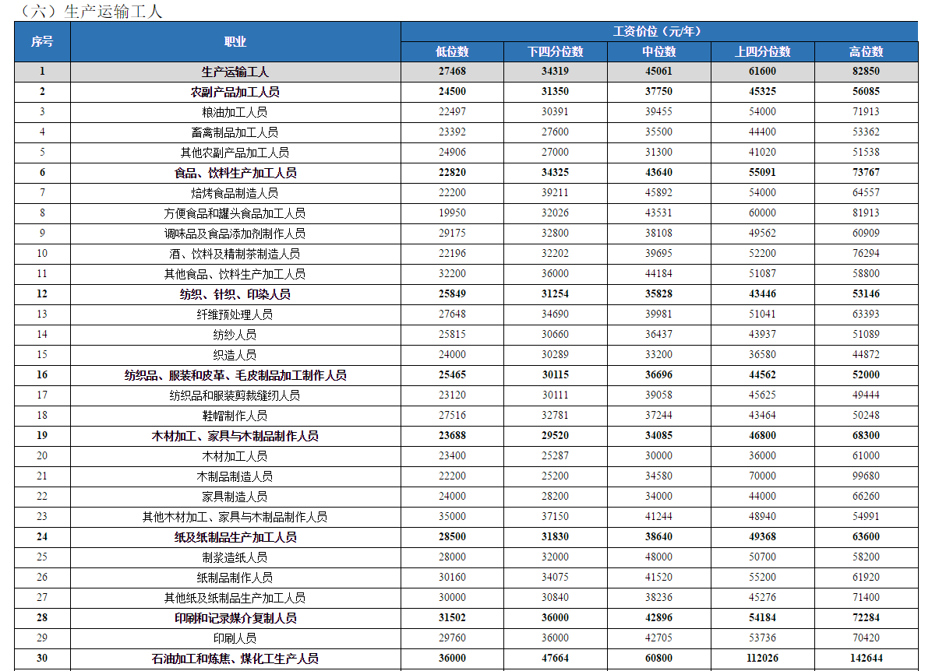Select the 畜禽制品加工人员 cell
The image size is (932, 671).
[x=235, y=132]
